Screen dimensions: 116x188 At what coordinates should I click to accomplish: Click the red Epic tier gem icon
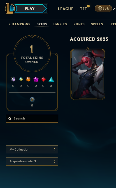[x=43, y=79]
